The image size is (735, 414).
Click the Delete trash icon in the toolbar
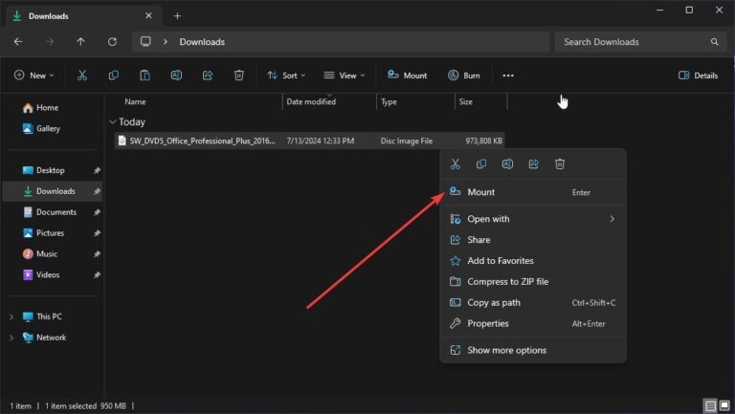coord(239,76)
